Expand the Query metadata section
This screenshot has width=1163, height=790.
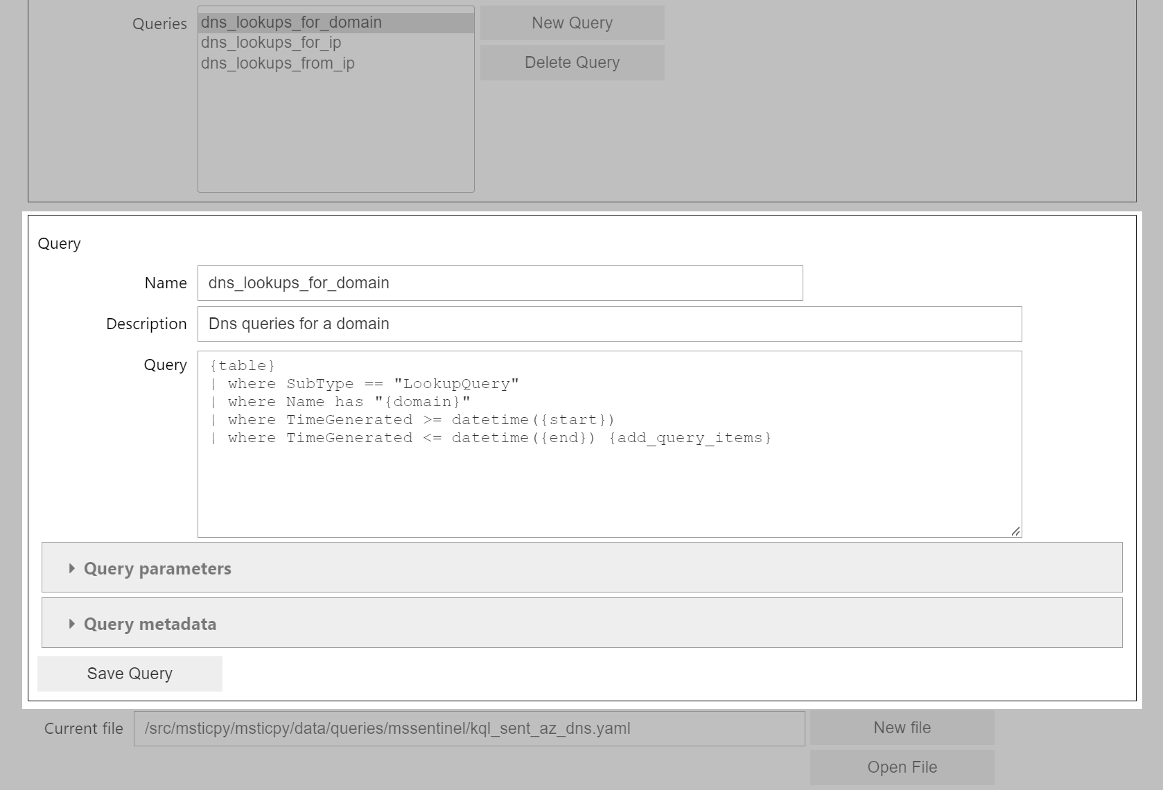click(x=581, y=623)
